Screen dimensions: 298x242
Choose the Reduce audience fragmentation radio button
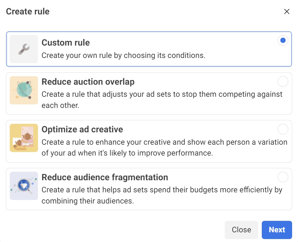click(283, 177)
